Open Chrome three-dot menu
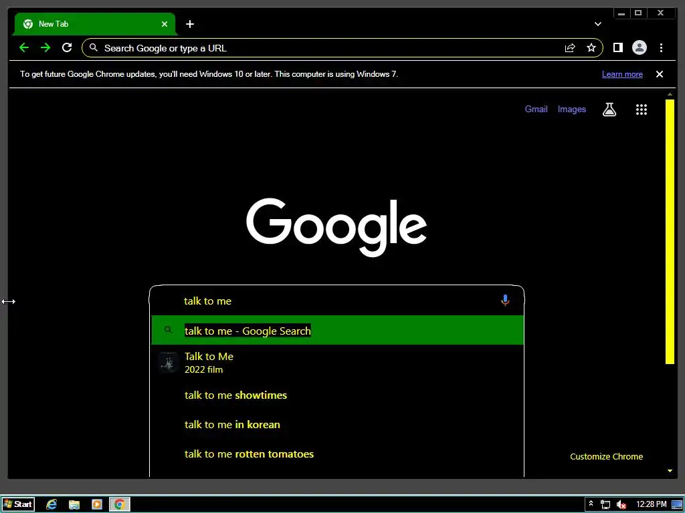 click(x=661, y=47)
